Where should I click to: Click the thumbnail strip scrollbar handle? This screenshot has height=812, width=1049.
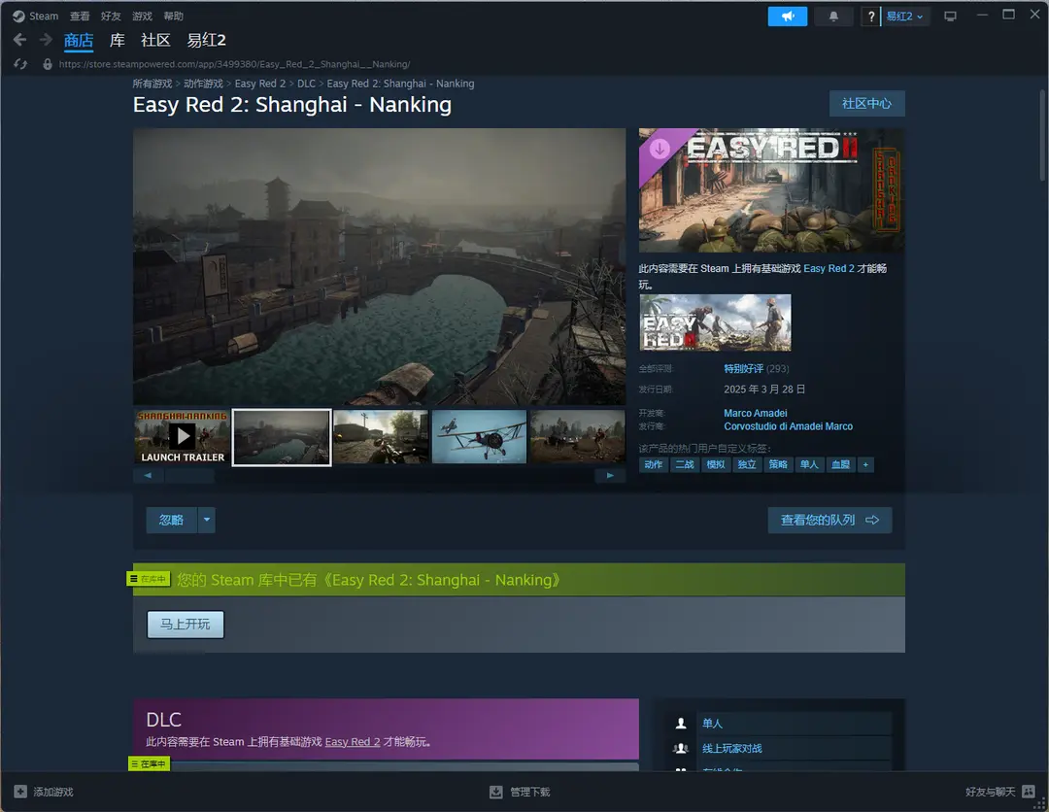[x=189, y=476]
